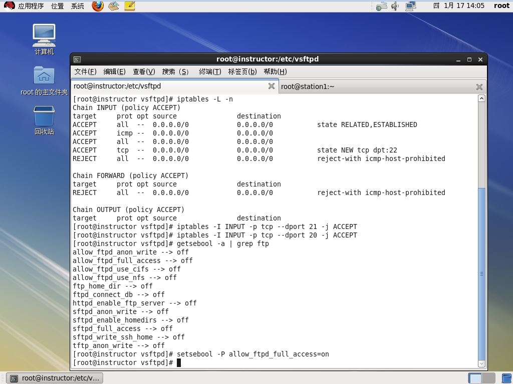Click the 'allow_ftpd_use_nfs --> off' line

[x=125, y=277]
